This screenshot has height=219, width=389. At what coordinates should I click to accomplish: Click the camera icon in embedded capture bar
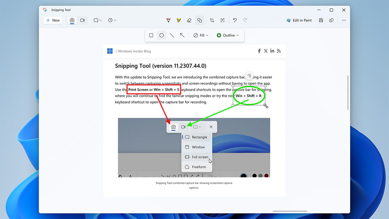point(174,127)
